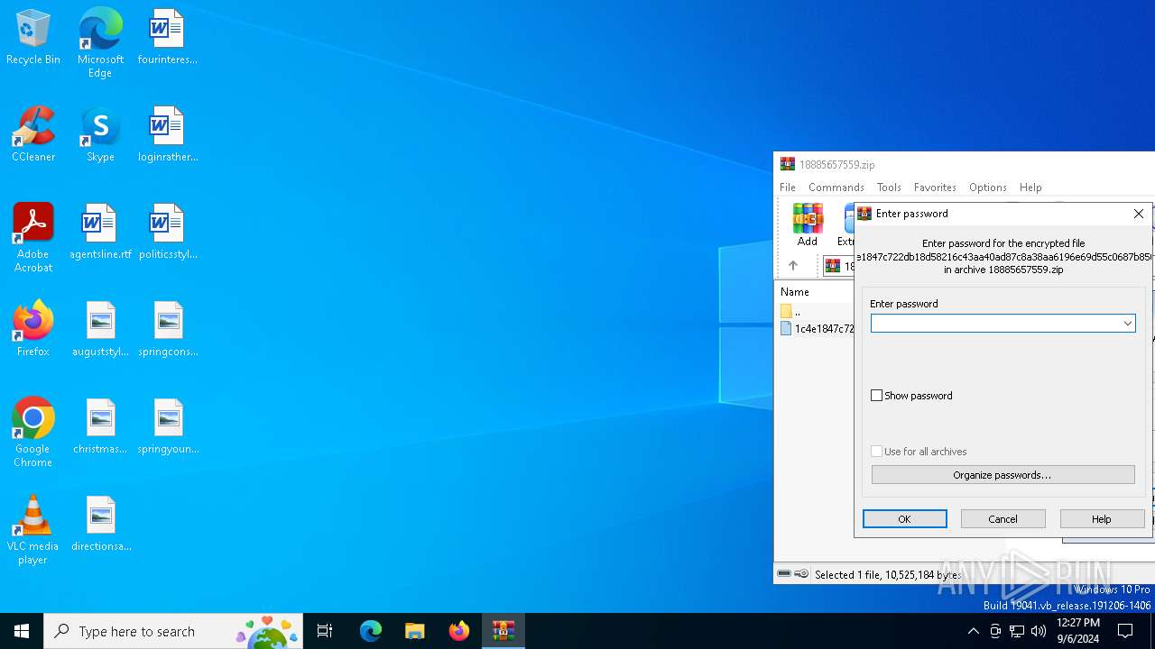
Task: Select the VLC media player shortcut
Action: click(x=33, y=530)
